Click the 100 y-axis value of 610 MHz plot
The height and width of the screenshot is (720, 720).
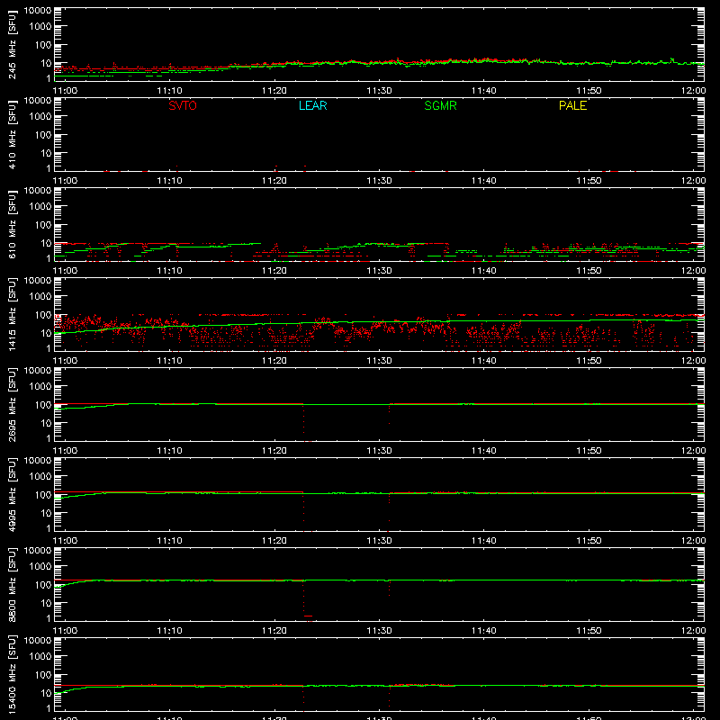point(43,225)
